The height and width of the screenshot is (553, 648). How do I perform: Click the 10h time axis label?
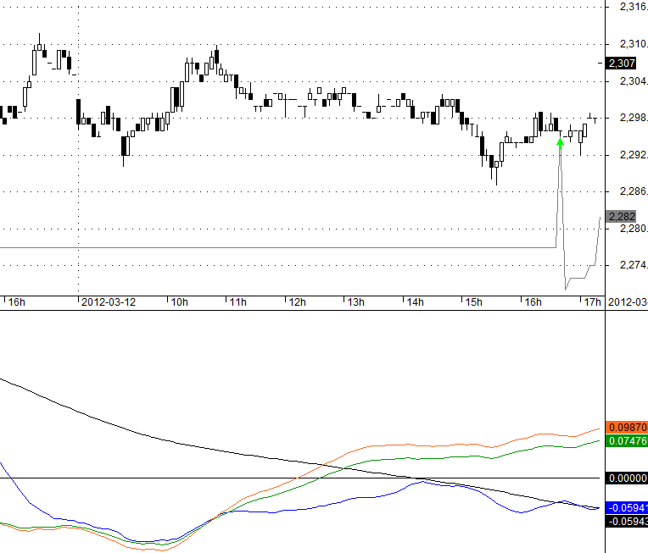tap(179, 302)
